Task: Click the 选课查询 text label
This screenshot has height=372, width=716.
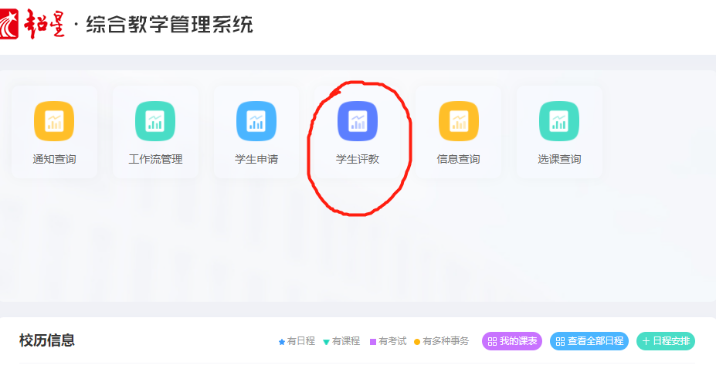Action: [559, 160]
